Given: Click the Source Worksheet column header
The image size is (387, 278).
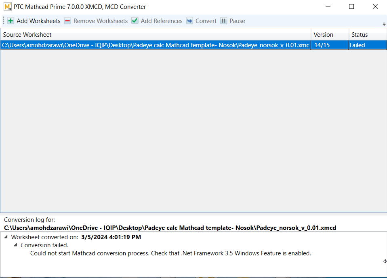Looking at the screenshot, I should pyautogui.click(x=27, y=35).
